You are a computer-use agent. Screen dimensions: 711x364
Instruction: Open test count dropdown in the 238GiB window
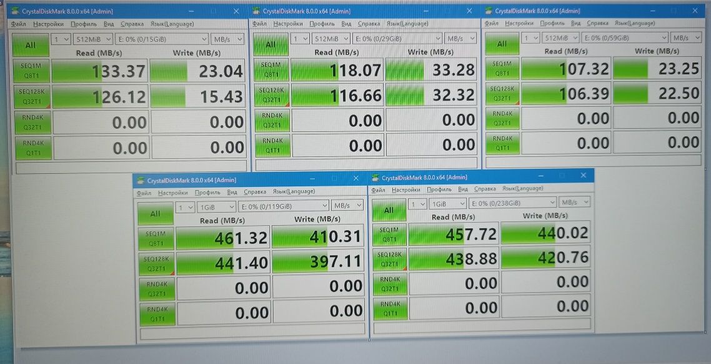coord(417,204)
